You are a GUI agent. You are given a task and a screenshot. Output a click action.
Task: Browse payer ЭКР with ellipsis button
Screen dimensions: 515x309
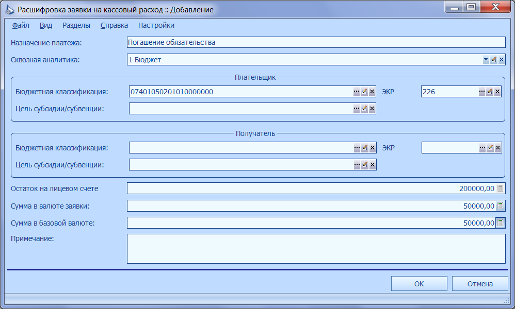pos(482,92)
